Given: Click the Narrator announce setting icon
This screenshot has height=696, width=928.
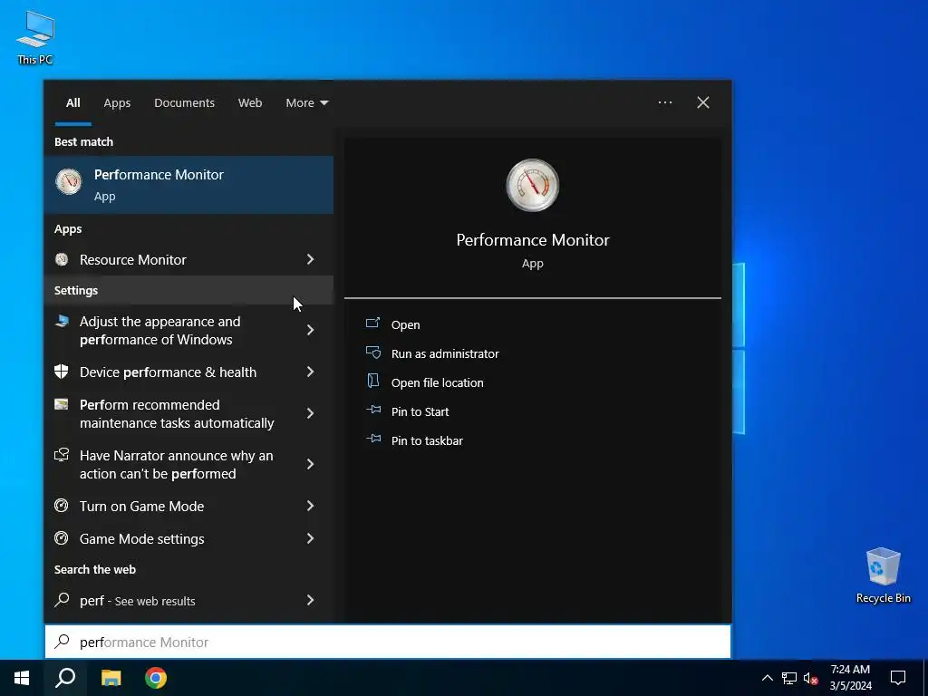Looking at the screenshot, I should (x=62, y=455).
